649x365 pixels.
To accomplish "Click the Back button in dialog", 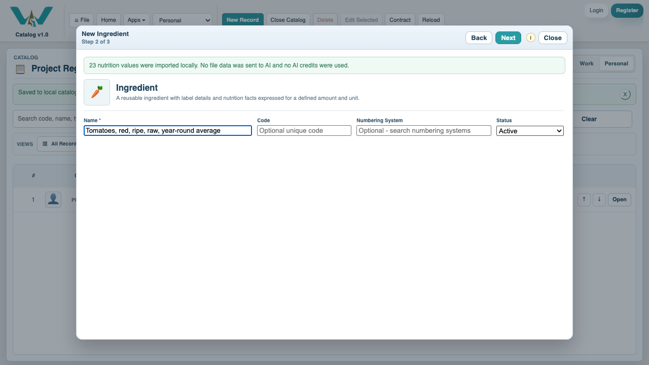I will (x=479, y=38).
